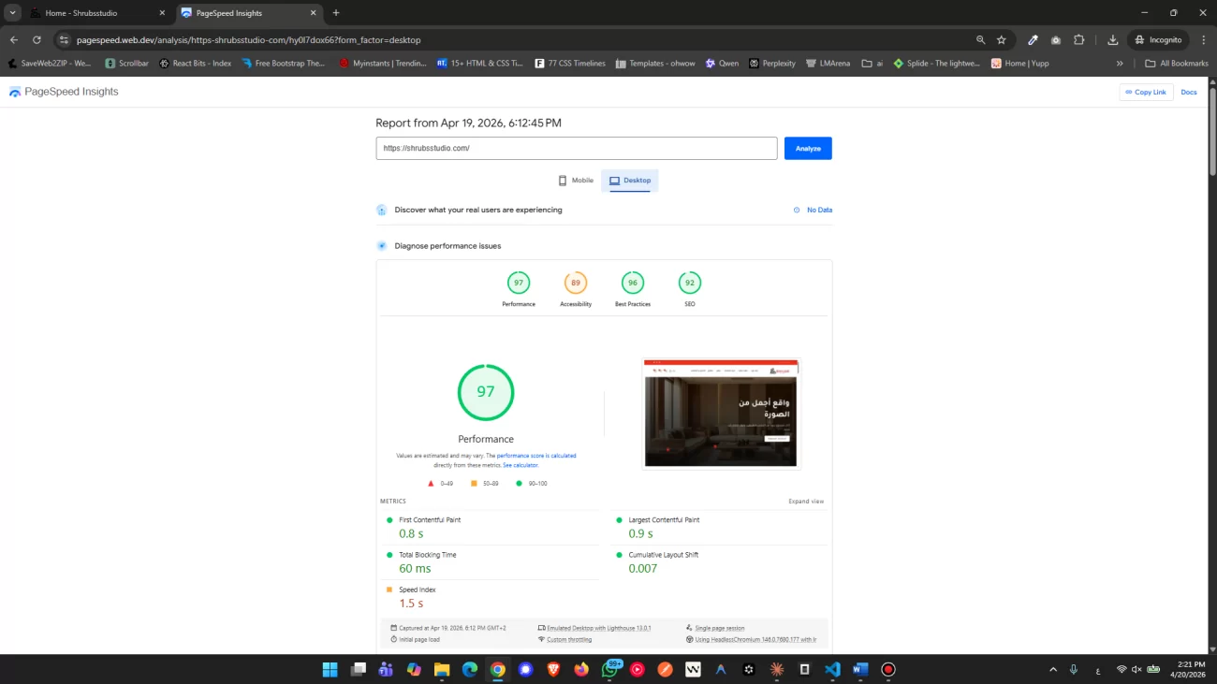Screen dimensions: 1217x684
Task: Click the red record icon in the taskbar
Action: (888, 669)
